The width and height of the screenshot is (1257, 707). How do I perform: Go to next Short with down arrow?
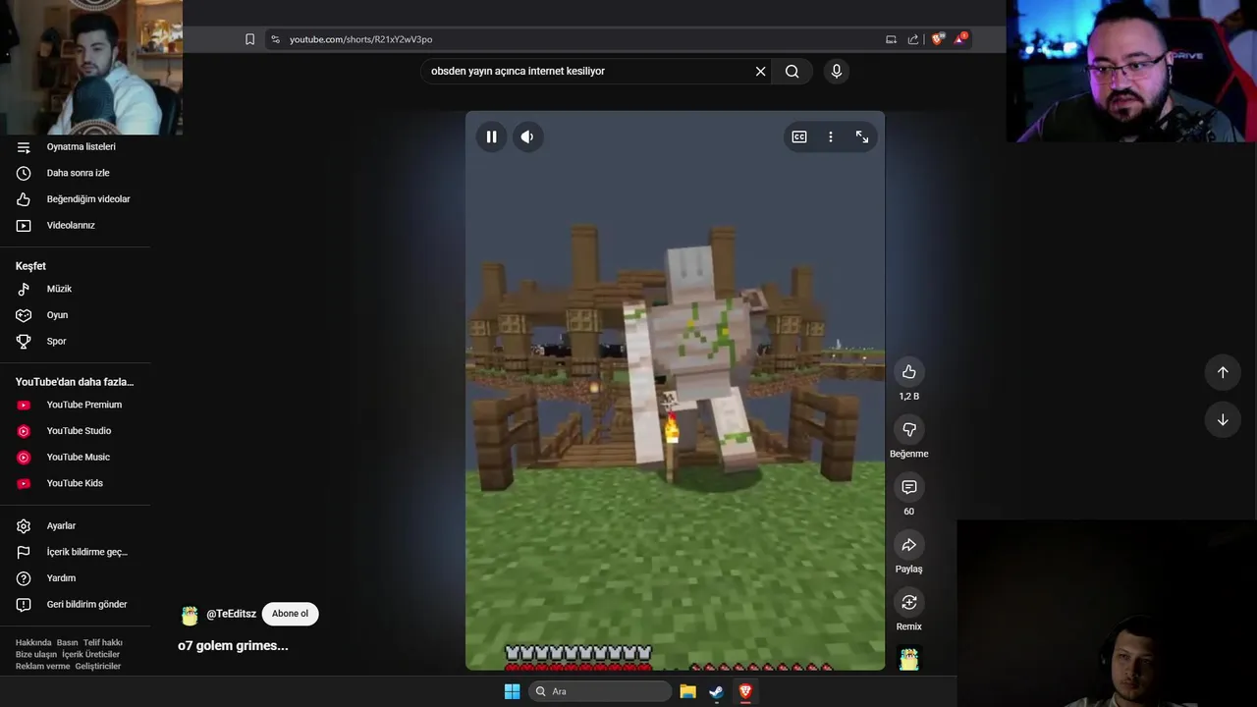click(1223, 419)
